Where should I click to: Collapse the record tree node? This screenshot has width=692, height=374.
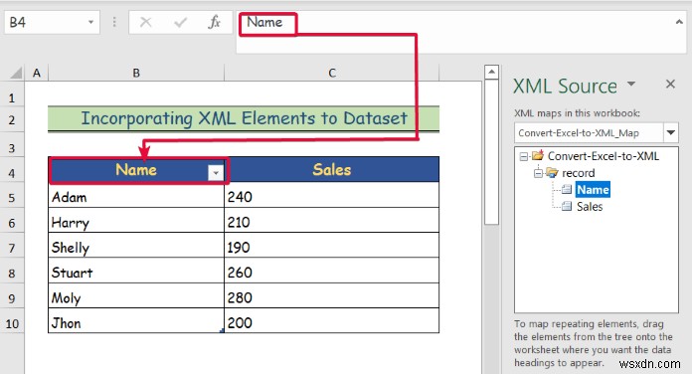(538, 173)
